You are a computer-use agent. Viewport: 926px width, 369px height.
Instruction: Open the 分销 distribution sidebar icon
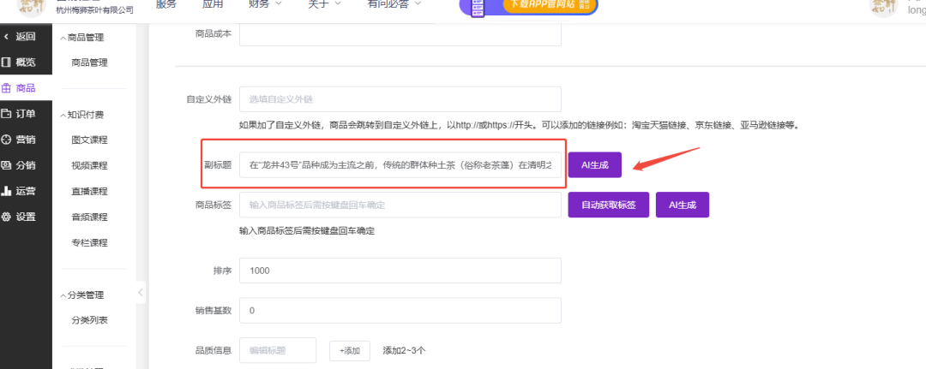point(7,165)
